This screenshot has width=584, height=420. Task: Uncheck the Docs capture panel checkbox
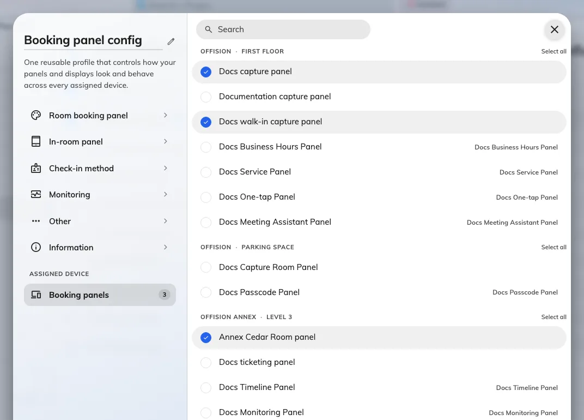pyautogui.click(x=206, y=71)
